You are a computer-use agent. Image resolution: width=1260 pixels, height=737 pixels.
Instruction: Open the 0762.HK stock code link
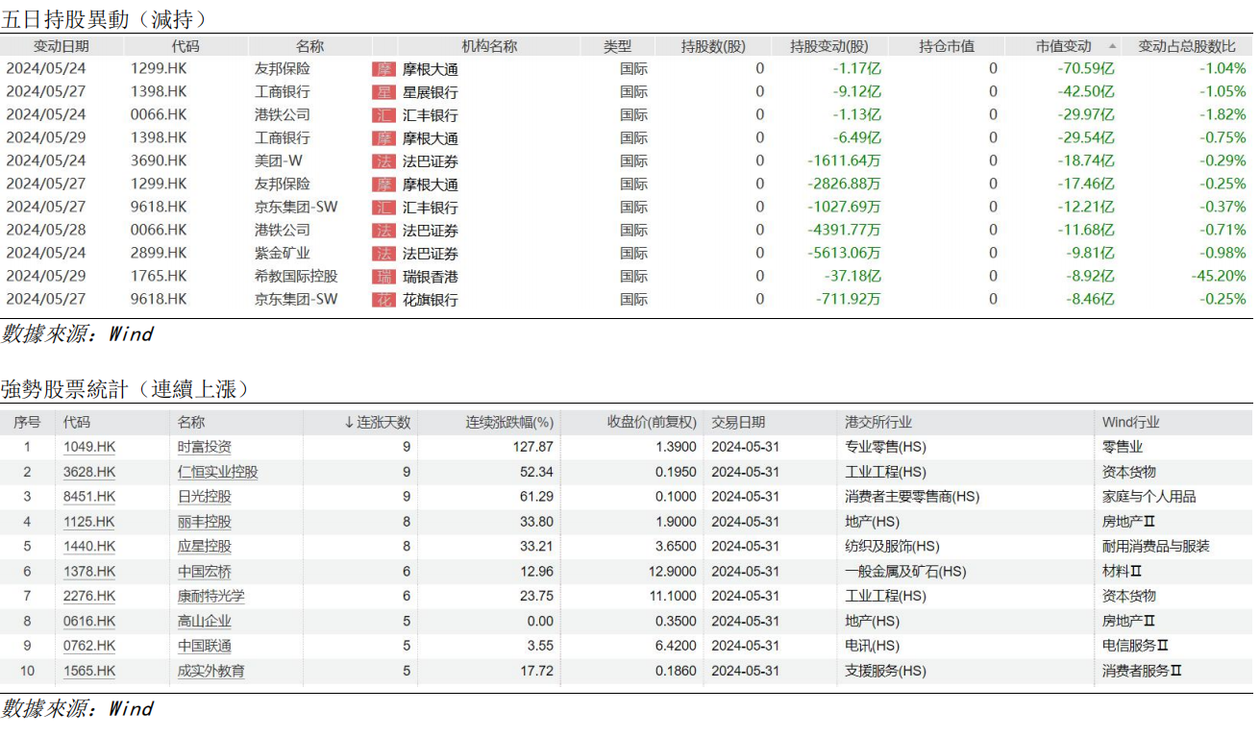89,646
